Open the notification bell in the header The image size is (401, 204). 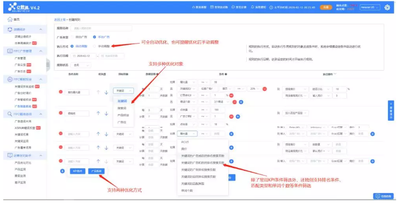click(253, 7)
